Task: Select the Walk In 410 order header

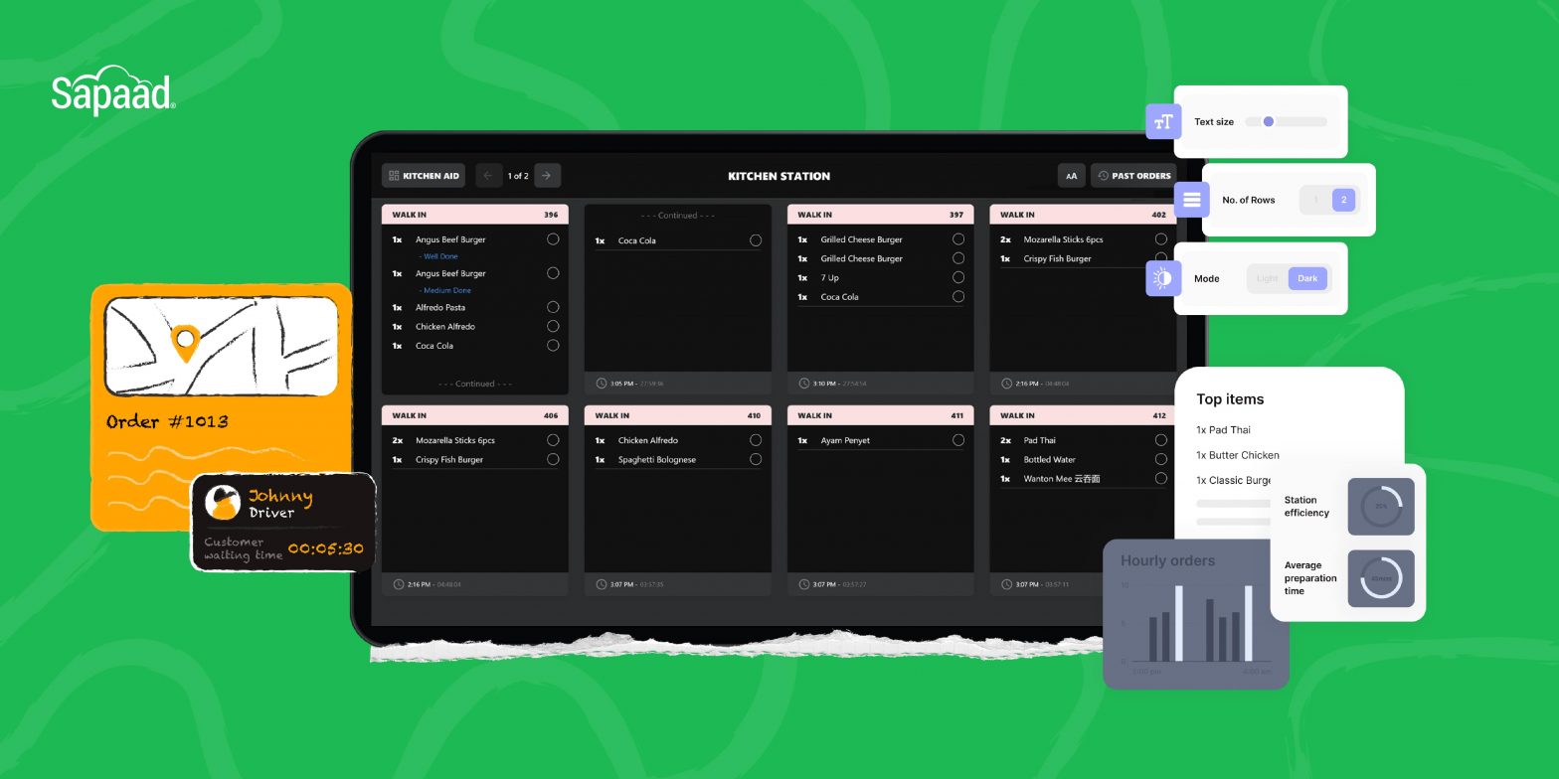Action: pos(678,415)
